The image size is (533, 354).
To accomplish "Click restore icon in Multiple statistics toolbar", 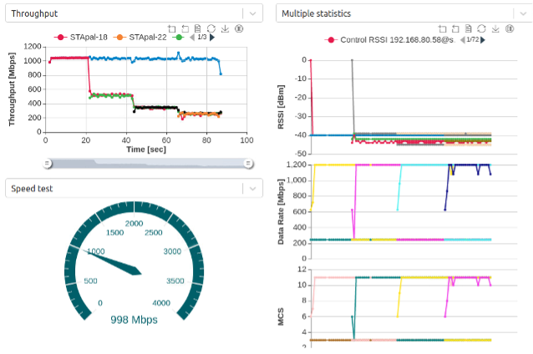I will tap(482, 28).
